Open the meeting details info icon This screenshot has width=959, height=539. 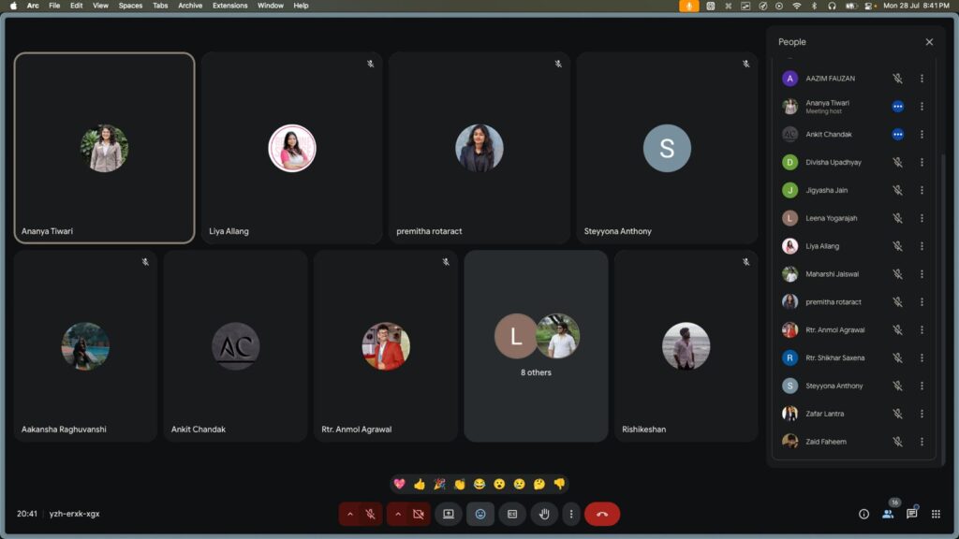point(863,514)
